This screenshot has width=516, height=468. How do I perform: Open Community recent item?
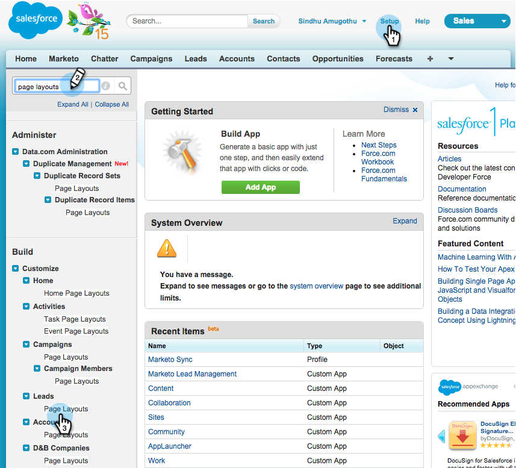(166, 432)
